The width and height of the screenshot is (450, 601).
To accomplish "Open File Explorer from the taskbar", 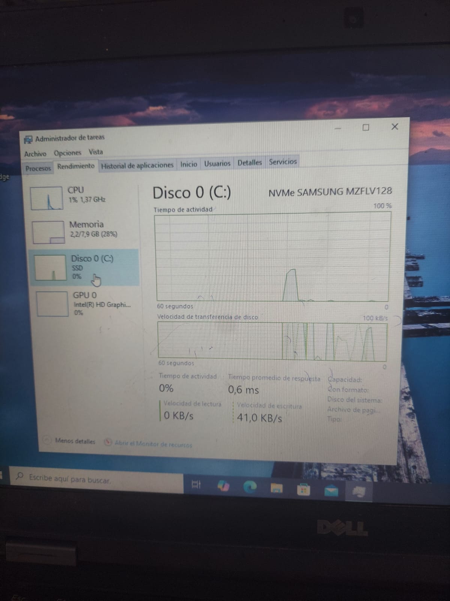I will click(277, 488).
